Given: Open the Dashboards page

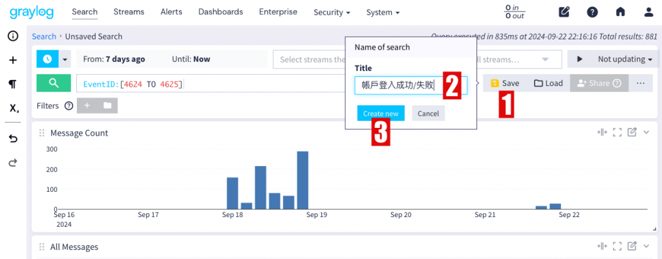Looking at the screenshot, I should (x=221, y=12).
